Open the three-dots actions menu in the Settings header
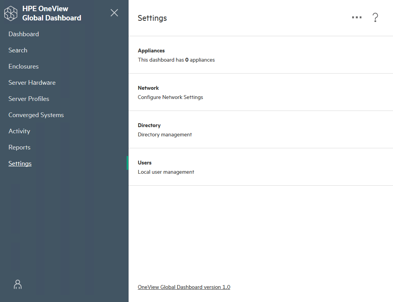 (x=357, y=17)
